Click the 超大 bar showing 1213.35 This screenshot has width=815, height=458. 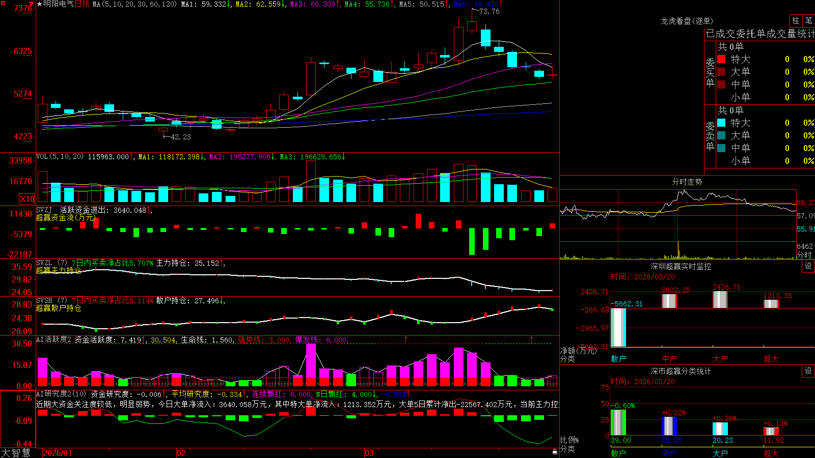771,304
